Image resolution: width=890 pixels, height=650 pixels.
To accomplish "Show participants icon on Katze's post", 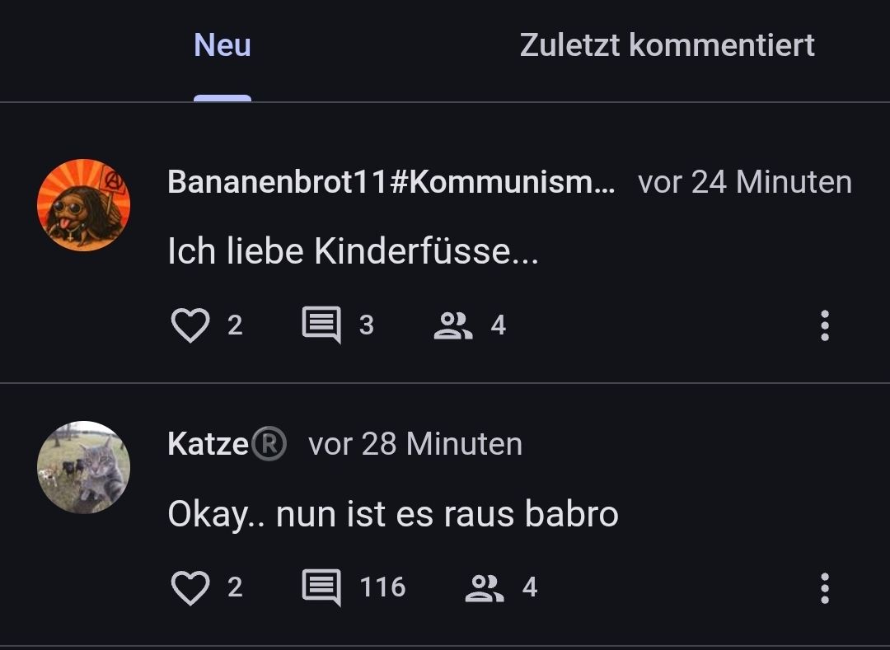I will pyautogui.click(x=485, y=587).
